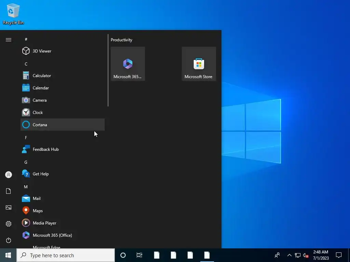Open the Maps app
This screenshot has height=262, width=350.
pos(63,210)
